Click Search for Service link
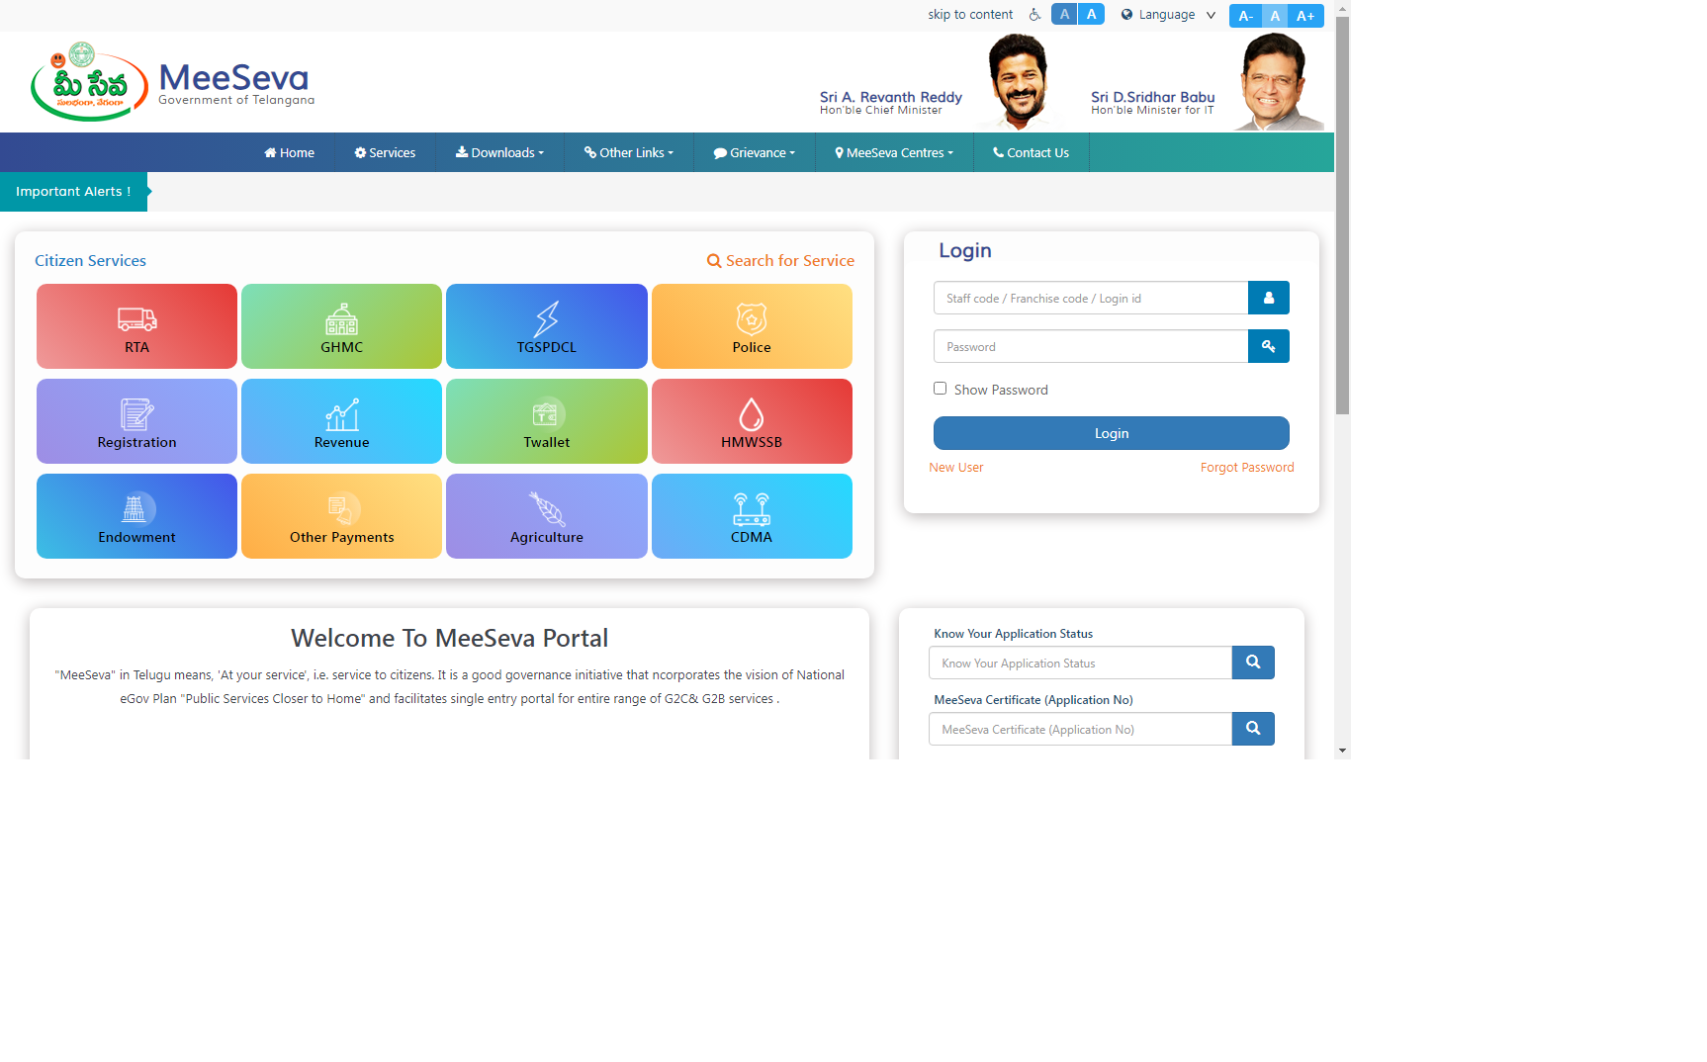Image resolution: width=1707 pixels, height=1062 pixels. coord(780,261)
